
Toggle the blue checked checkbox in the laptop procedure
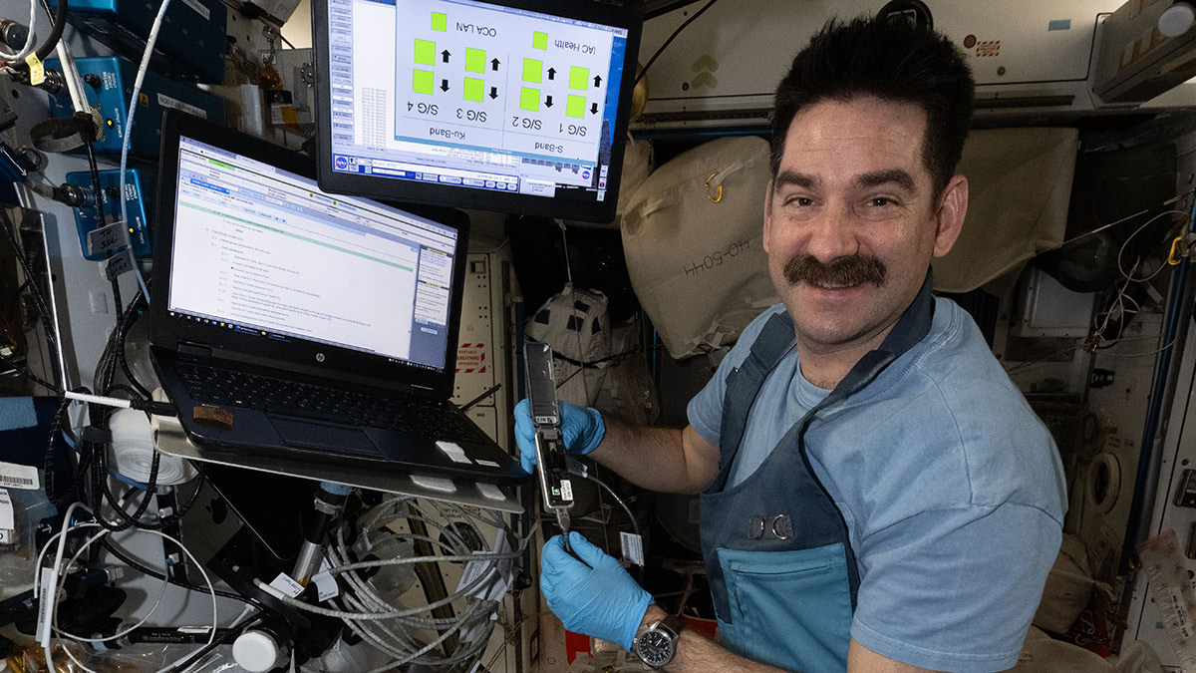[x=232, y=268]
